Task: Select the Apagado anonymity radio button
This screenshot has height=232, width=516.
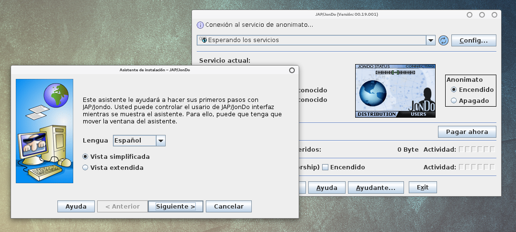Action: tap(454, 101)
